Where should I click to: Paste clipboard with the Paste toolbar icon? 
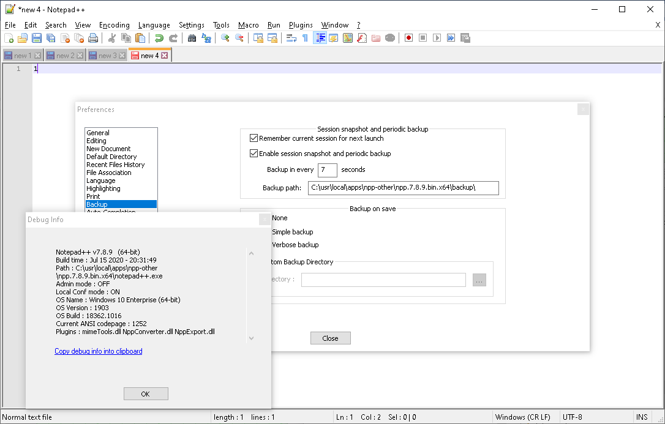pos(140,38)
